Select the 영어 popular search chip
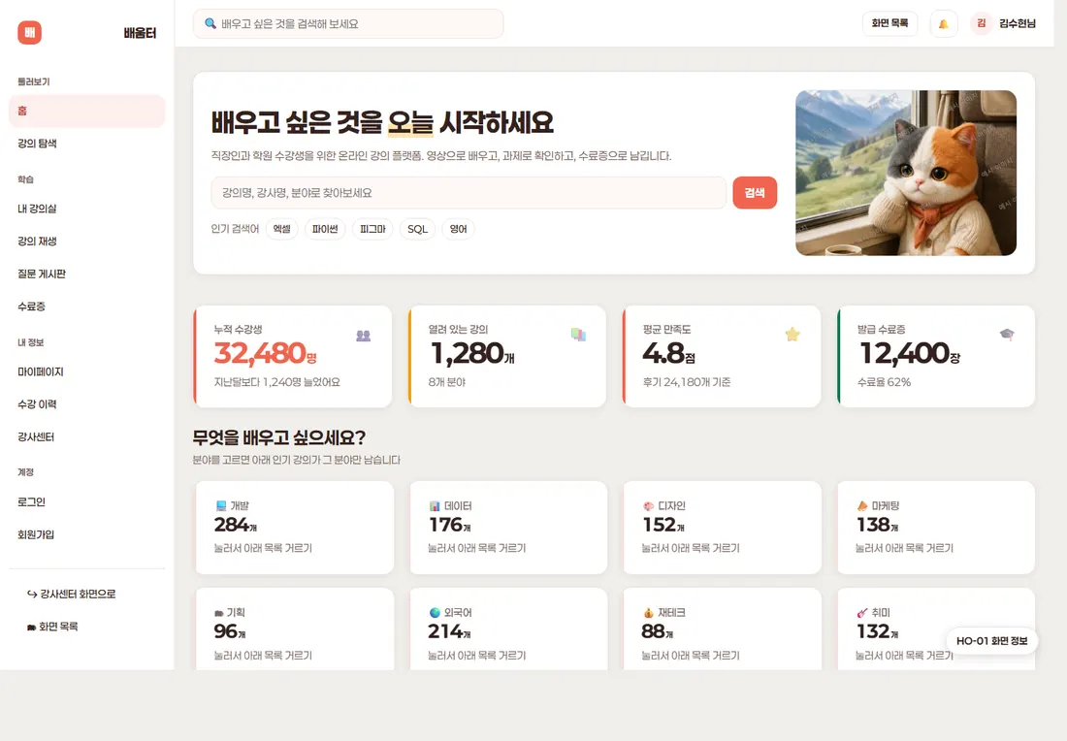The height and width of the screenshot is (741, 1067). pos(458,229)
